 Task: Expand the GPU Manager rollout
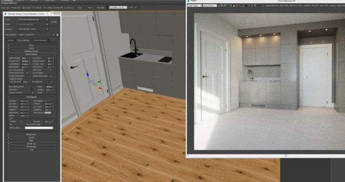pos(31,147)
